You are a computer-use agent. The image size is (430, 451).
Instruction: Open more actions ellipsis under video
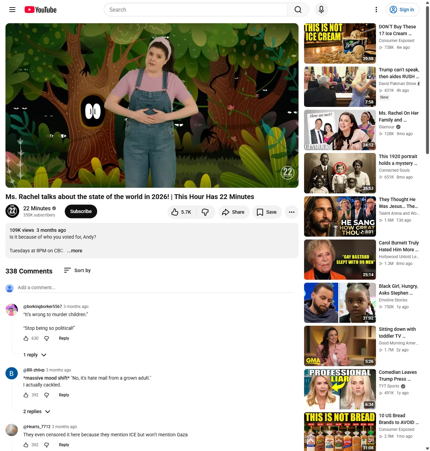pyautogui.click(x=291, y=212)
